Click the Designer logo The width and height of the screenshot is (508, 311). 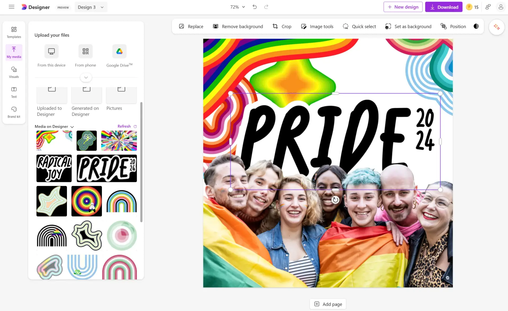pyautogui.click(x=35, y=7)
